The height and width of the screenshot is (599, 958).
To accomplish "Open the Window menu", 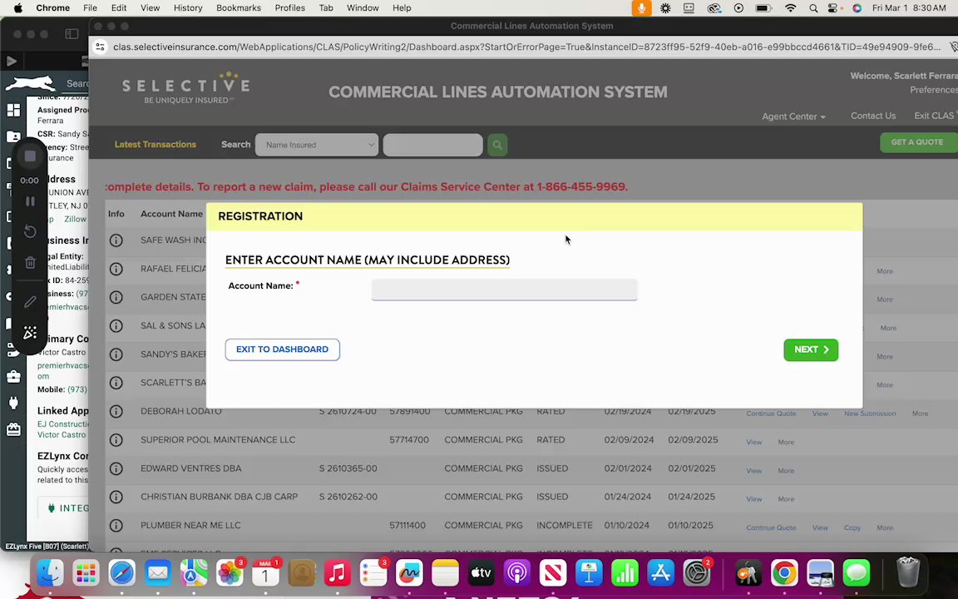I will click(363, 8).
